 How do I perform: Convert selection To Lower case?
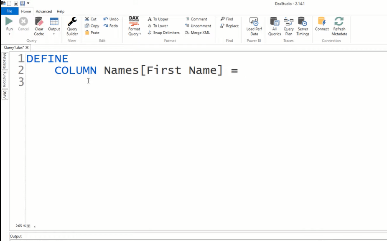click(x=158, y=25)
